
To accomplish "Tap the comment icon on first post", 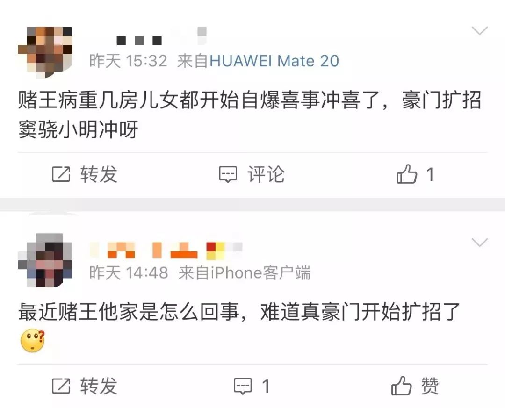I will (228, 174).
